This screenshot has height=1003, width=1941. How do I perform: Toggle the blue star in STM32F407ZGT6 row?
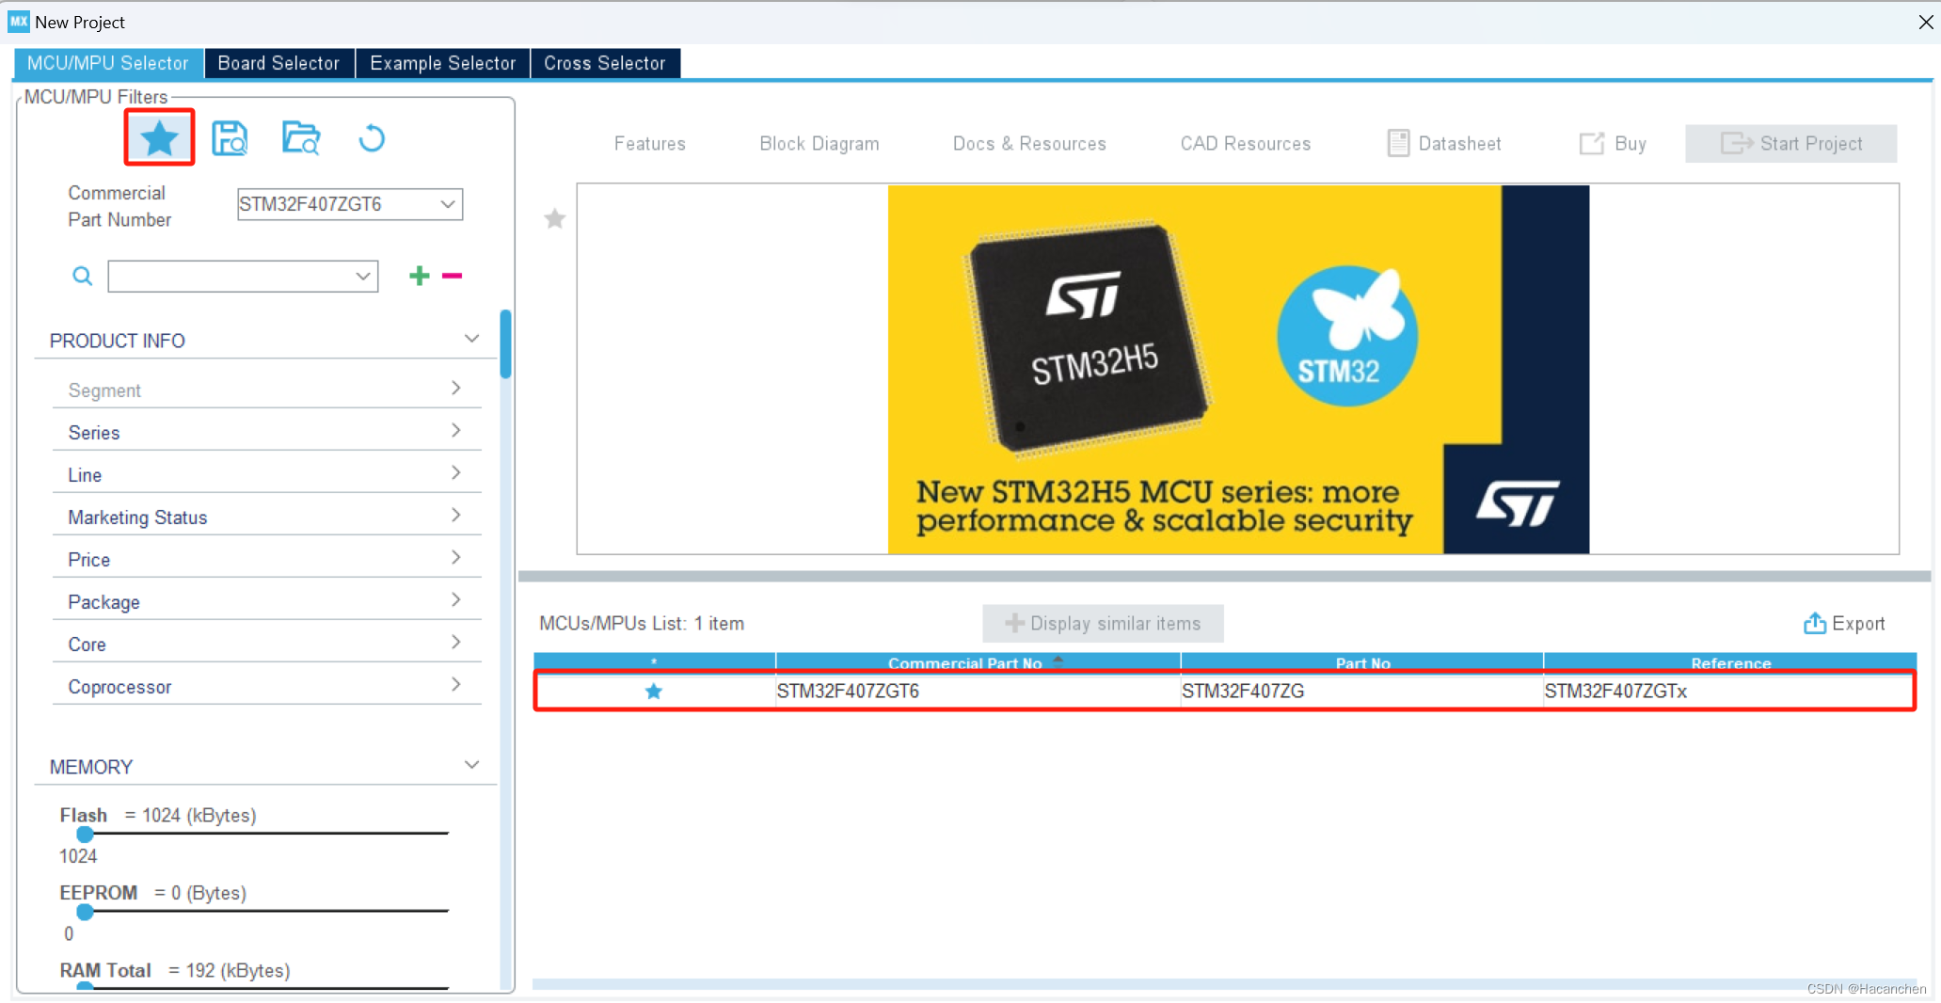tap(654, 692)
